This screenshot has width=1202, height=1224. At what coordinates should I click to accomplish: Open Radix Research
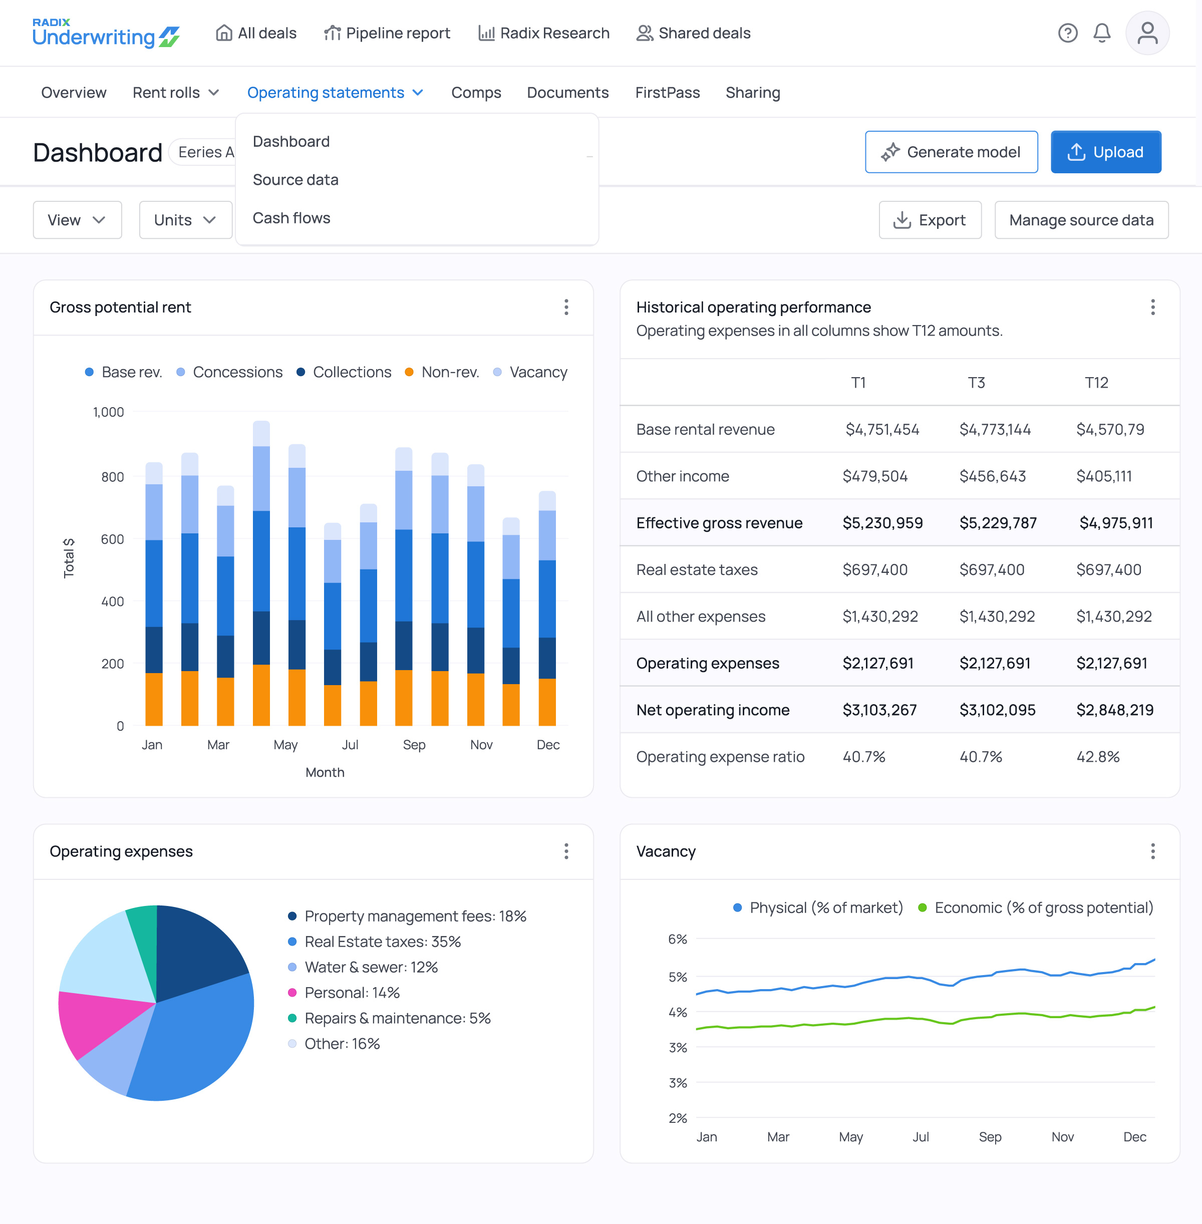543,33
